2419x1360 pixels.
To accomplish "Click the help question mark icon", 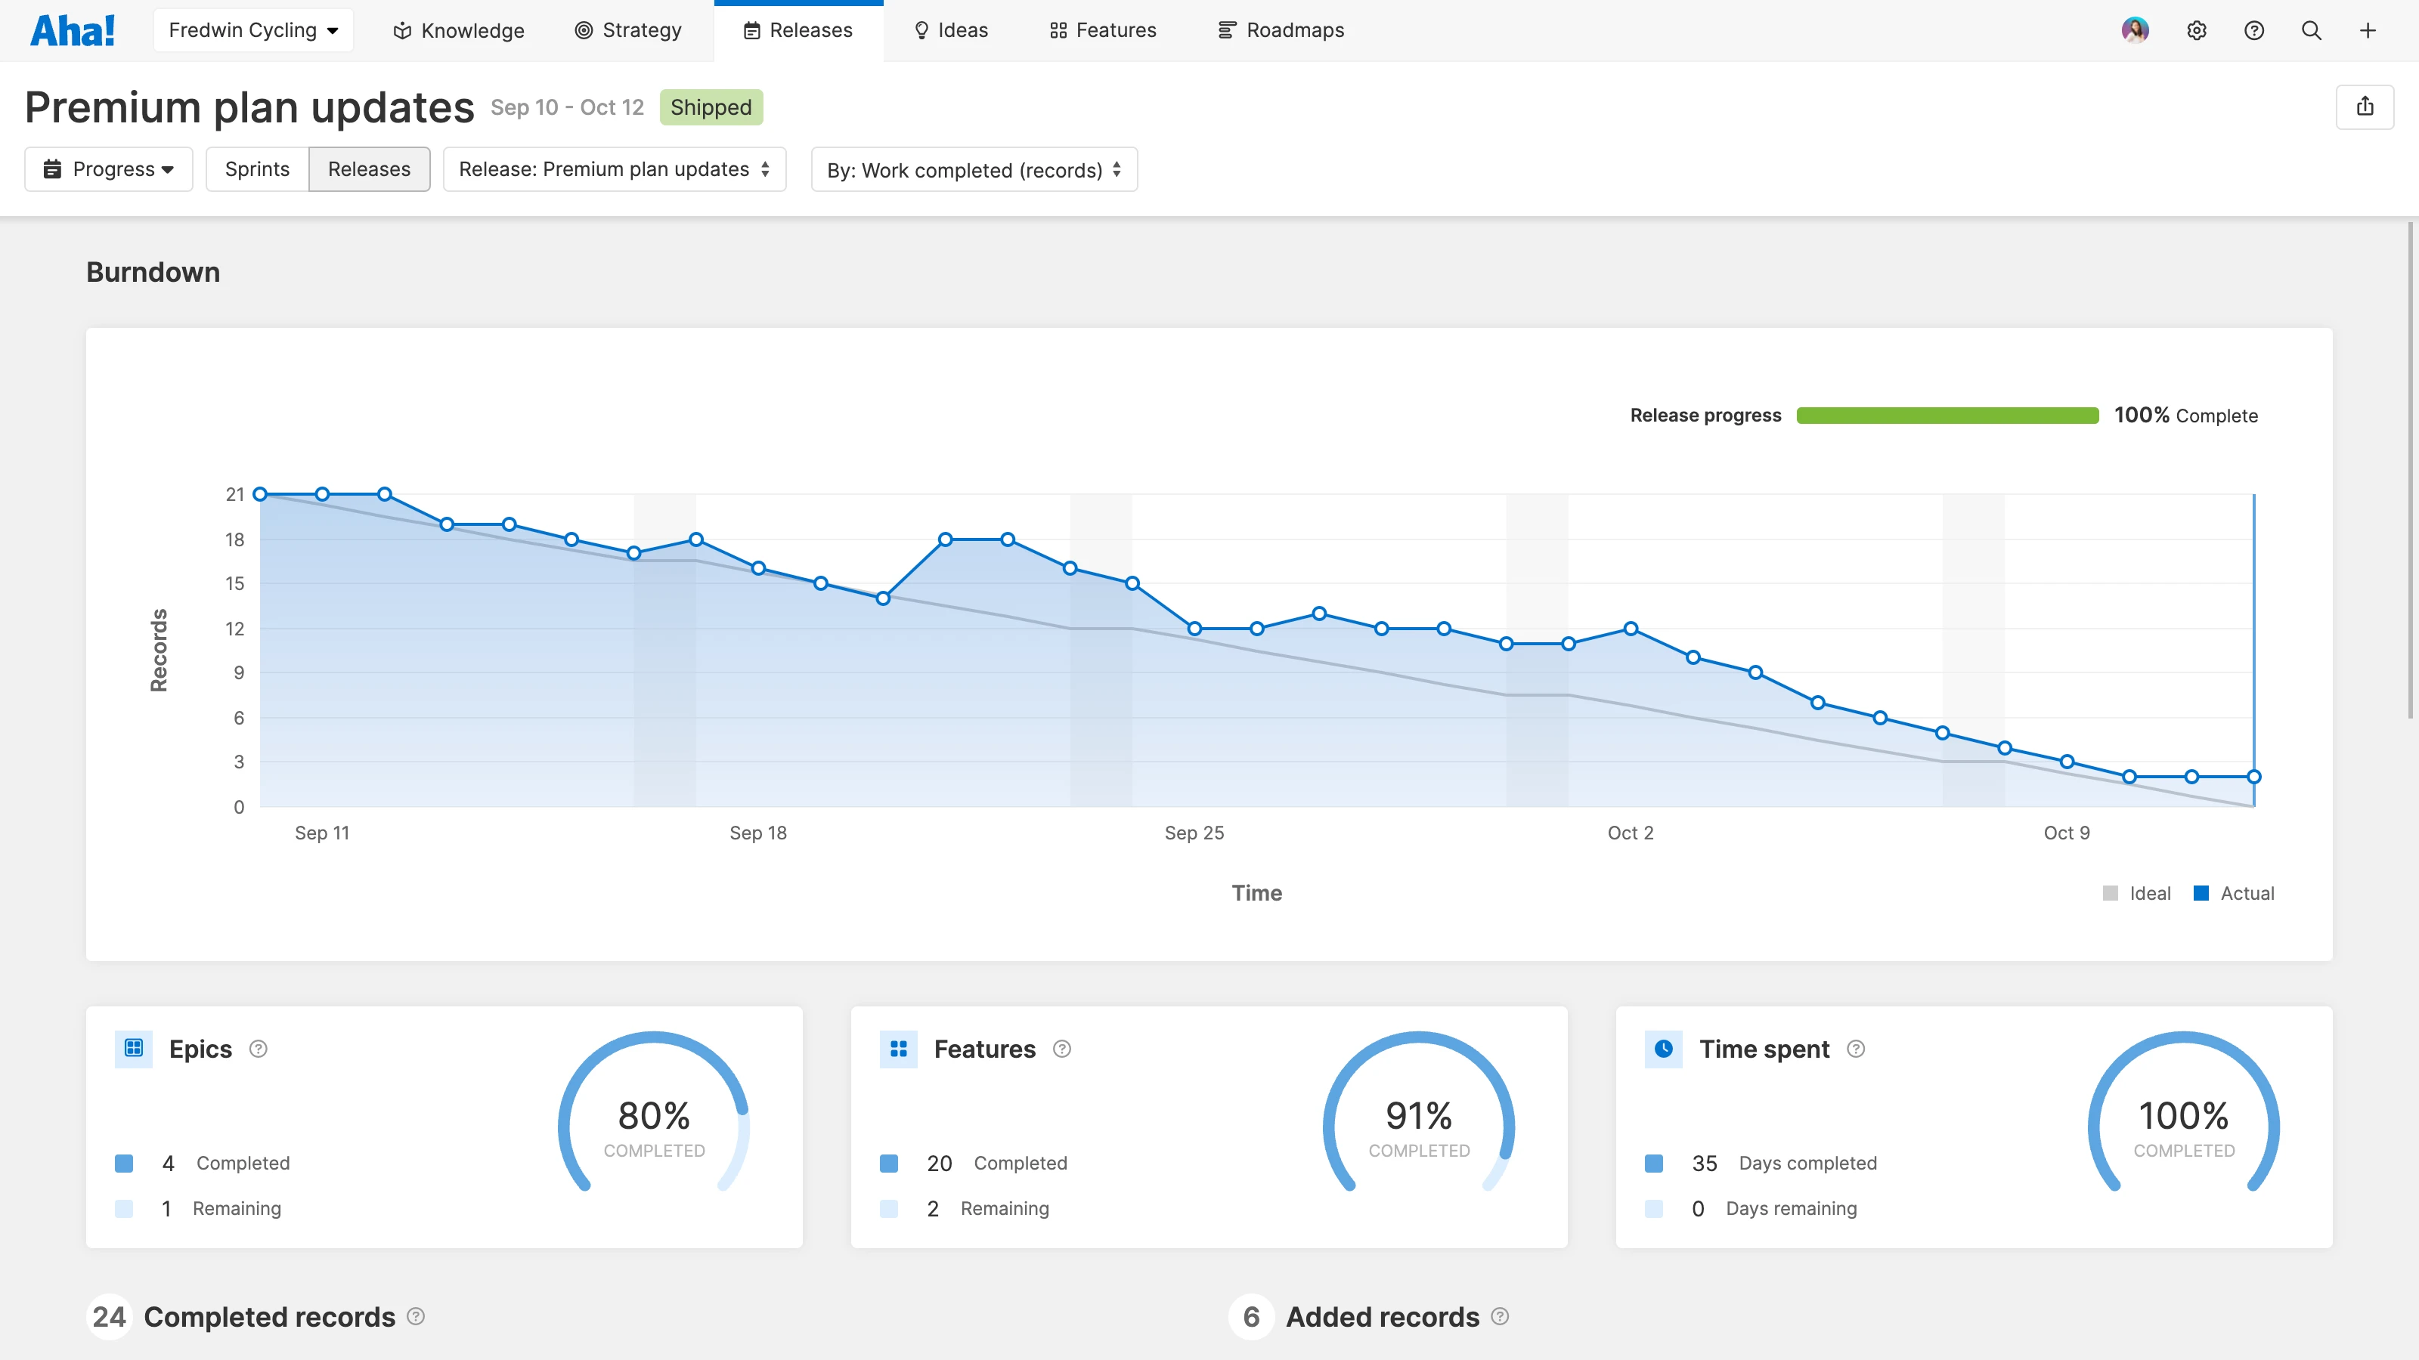I will 2253,30.
